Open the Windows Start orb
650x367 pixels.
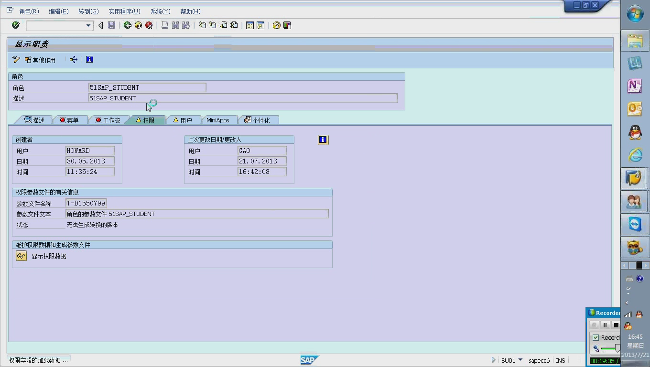point(635,14)
